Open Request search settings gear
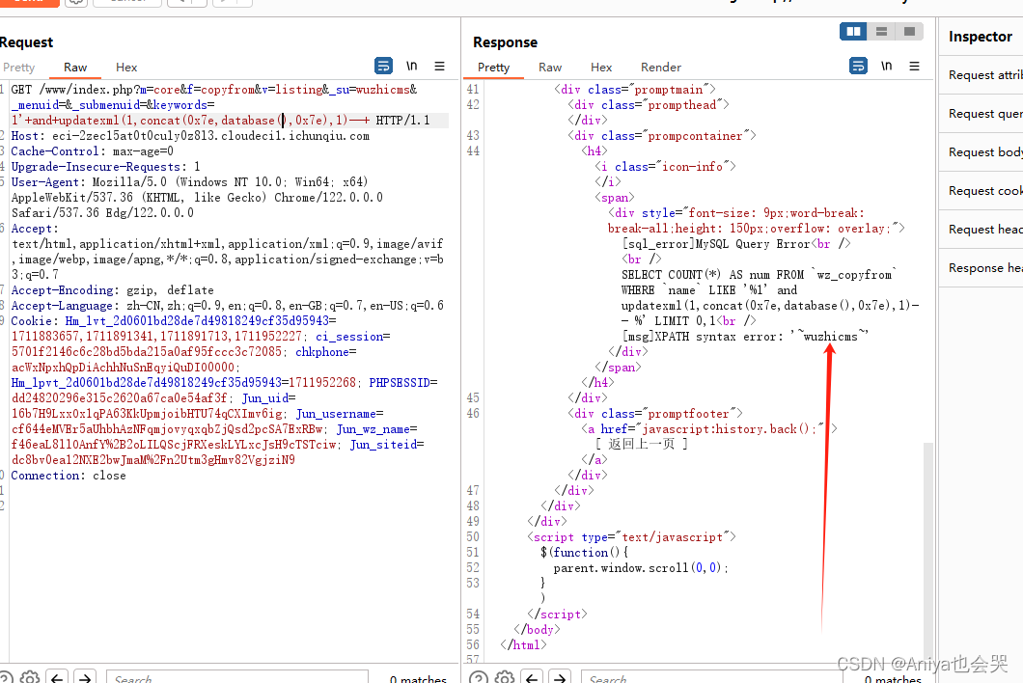 (x=29, y=678)
